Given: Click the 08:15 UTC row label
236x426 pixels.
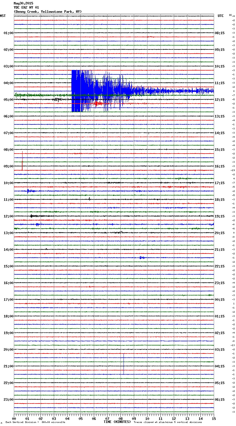Looking at the screenshot, I should click(x=220, y=33).
